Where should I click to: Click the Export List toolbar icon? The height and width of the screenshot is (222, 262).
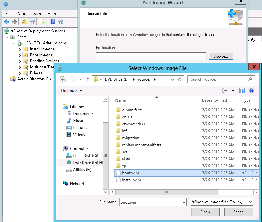click(x=42, y=22)
